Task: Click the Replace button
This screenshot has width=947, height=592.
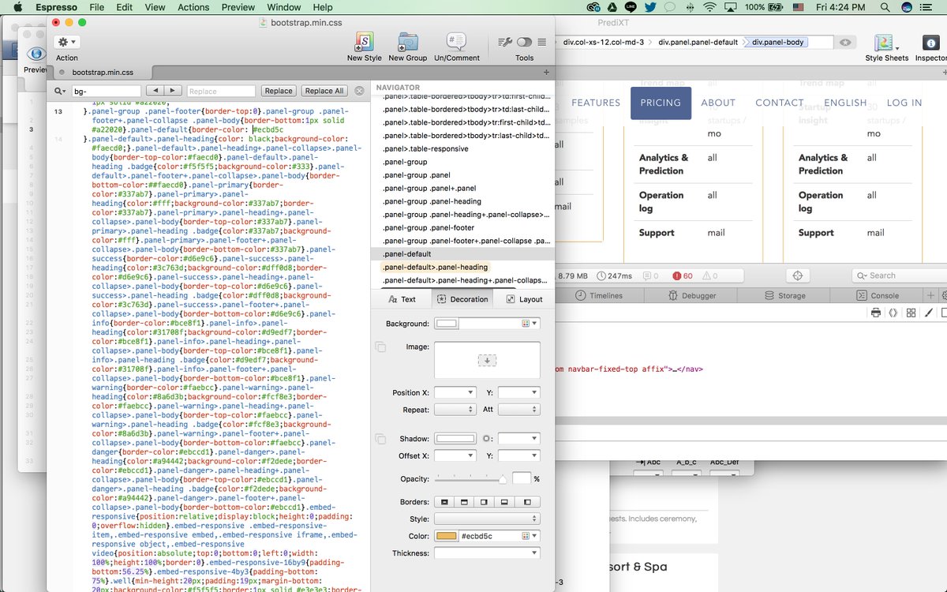Action: coord(279,91)
